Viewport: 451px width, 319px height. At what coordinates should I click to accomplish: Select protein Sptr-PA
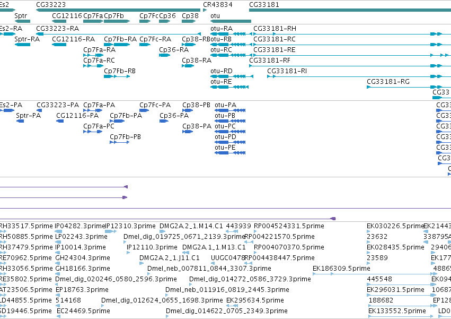pos(20,121)
